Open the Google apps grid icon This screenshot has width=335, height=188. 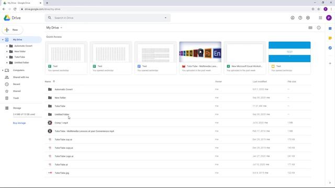coord(320,18)
